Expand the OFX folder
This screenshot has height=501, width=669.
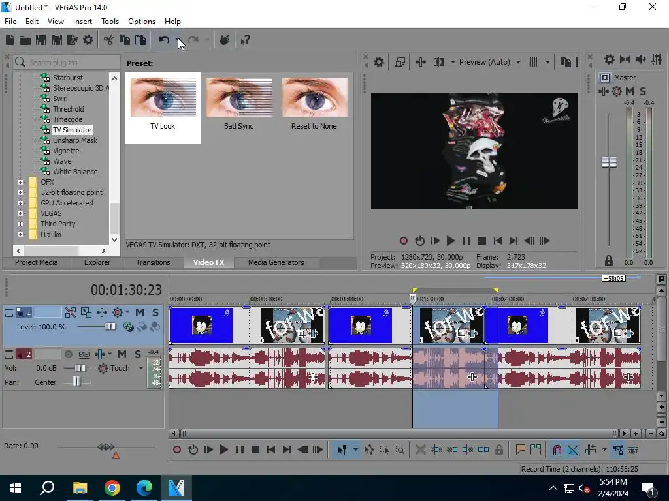[20, 182]
